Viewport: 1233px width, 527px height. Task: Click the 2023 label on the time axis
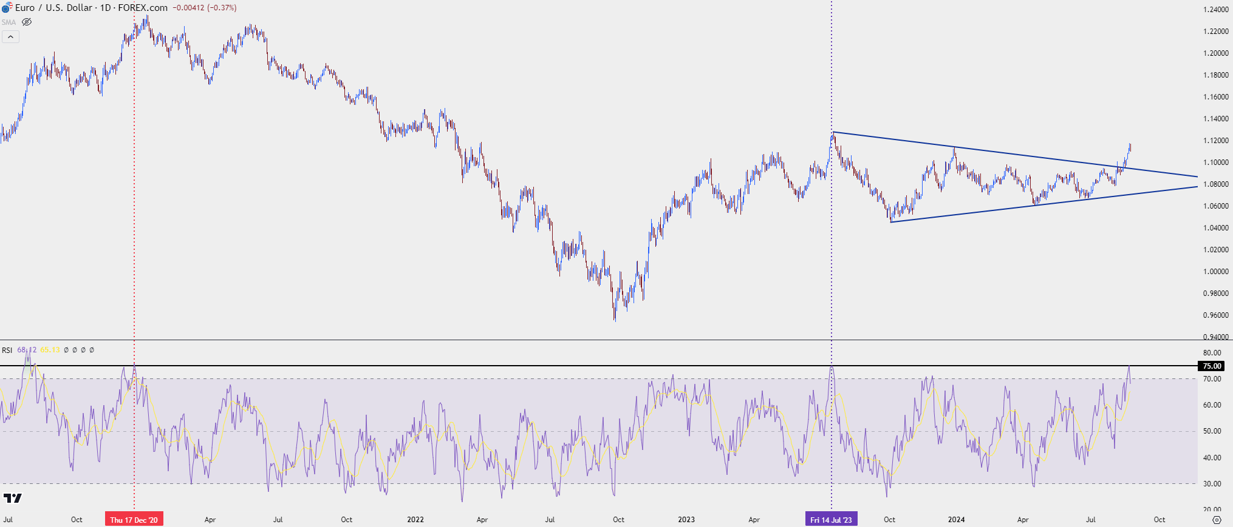(x=686, y=520)
